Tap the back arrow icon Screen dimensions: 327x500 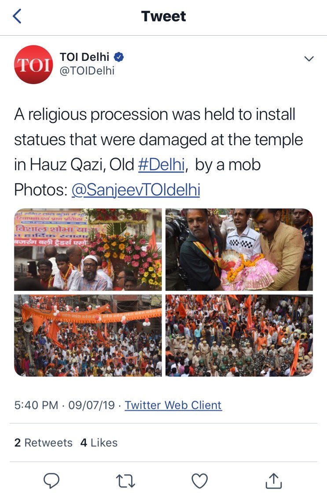17,16
